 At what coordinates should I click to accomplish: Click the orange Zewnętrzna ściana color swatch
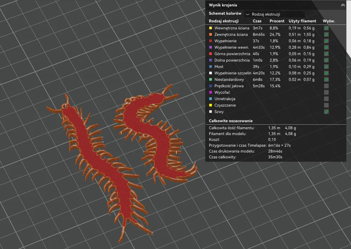(210, 34)
